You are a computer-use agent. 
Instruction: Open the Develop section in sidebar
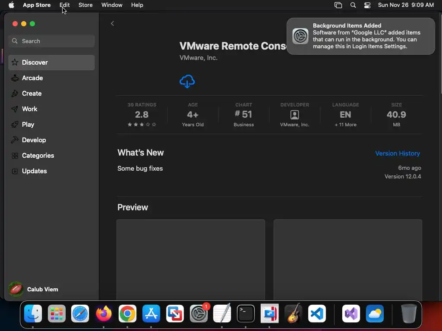click(51, 140)
